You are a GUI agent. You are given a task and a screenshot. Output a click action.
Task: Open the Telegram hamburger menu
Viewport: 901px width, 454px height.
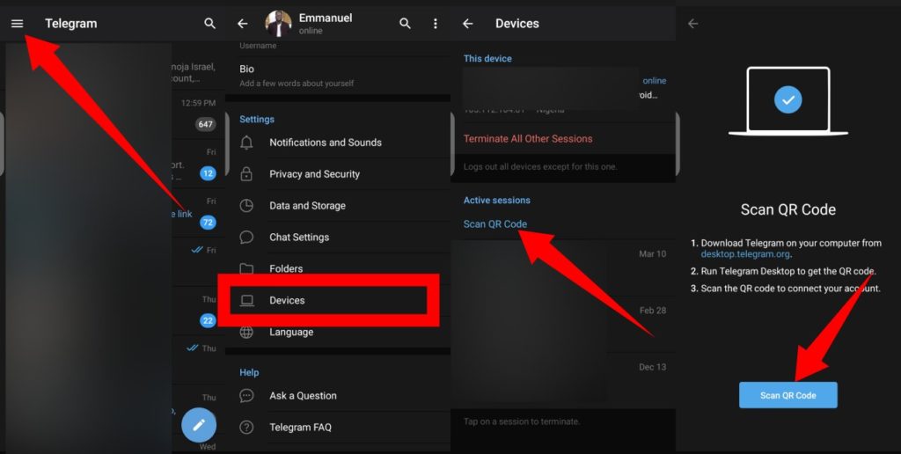point(18,24)
